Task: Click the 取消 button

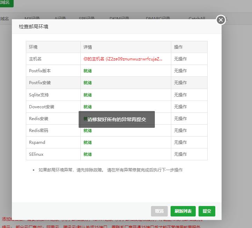Action: (x=159, y=211)
